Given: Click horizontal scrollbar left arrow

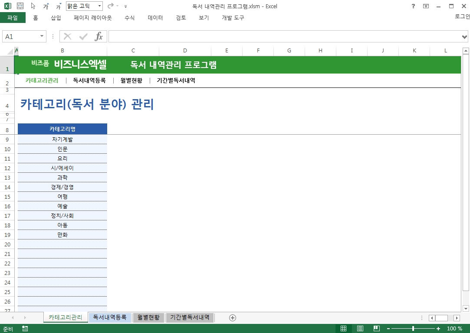Looking at the screenshot, I should pyautogui.click(x=432, y=318).
